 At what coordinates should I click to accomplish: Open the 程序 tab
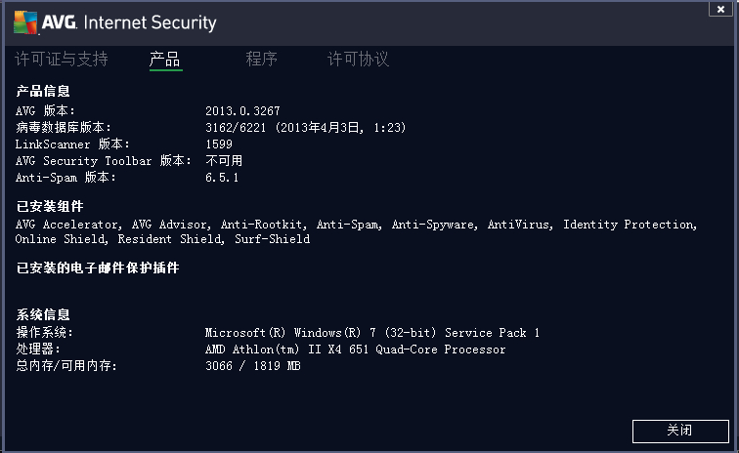tap(261, 59)
